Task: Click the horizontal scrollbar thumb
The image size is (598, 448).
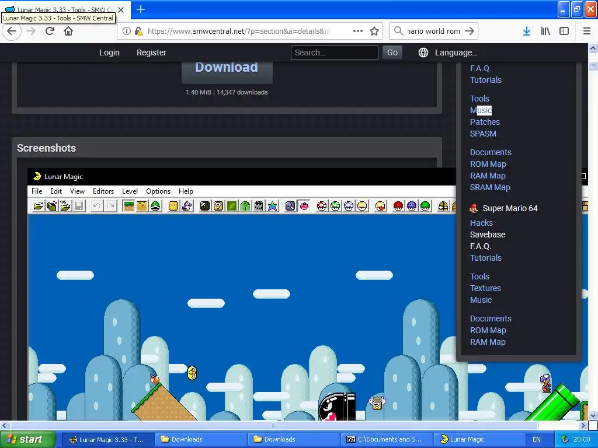Action: click(x=273, y=425)
